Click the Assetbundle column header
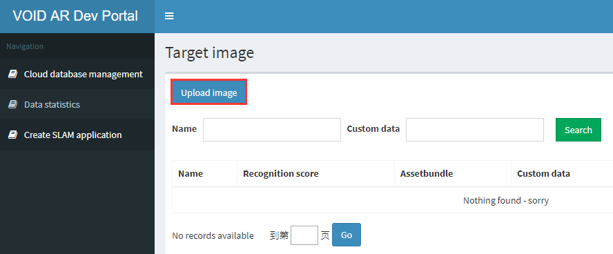 (x=427, y=173)
